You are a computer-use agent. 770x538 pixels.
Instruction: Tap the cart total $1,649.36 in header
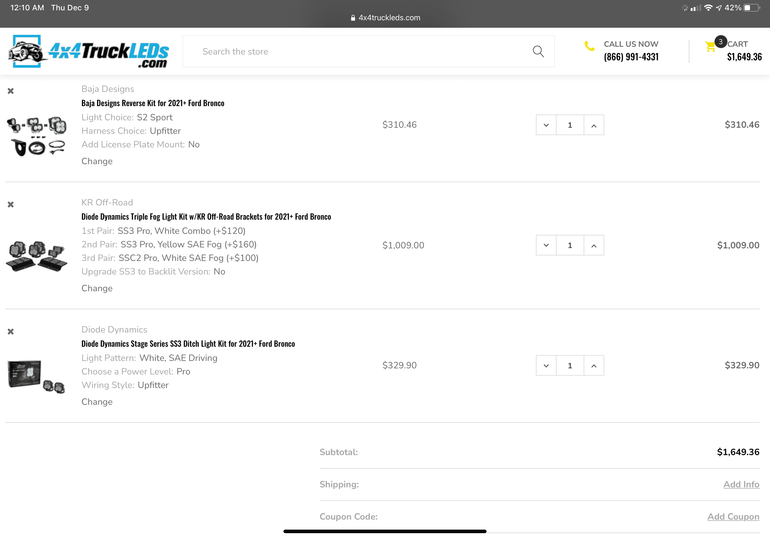(x=744, y=57)
